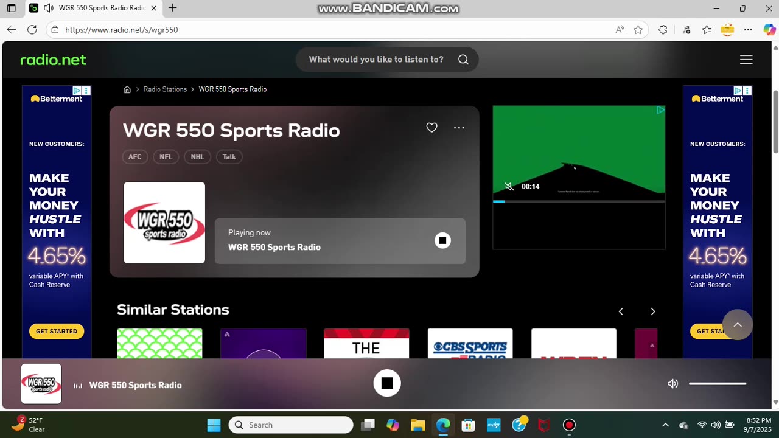
Task: Select the NHL tag
Action: coord(197,157)
